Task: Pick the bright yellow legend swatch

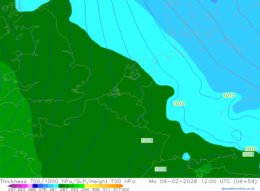Action: tap(87, 186)
